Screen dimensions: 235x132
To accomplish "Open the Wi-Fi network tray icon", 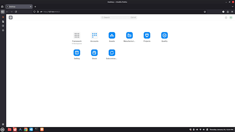I will pyautogui.click(x=200, y=130).
